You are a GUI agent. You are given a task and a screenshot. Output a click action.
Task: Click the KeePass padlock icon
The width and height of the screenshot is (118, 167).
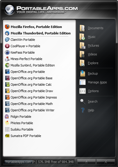coord(7,52)
